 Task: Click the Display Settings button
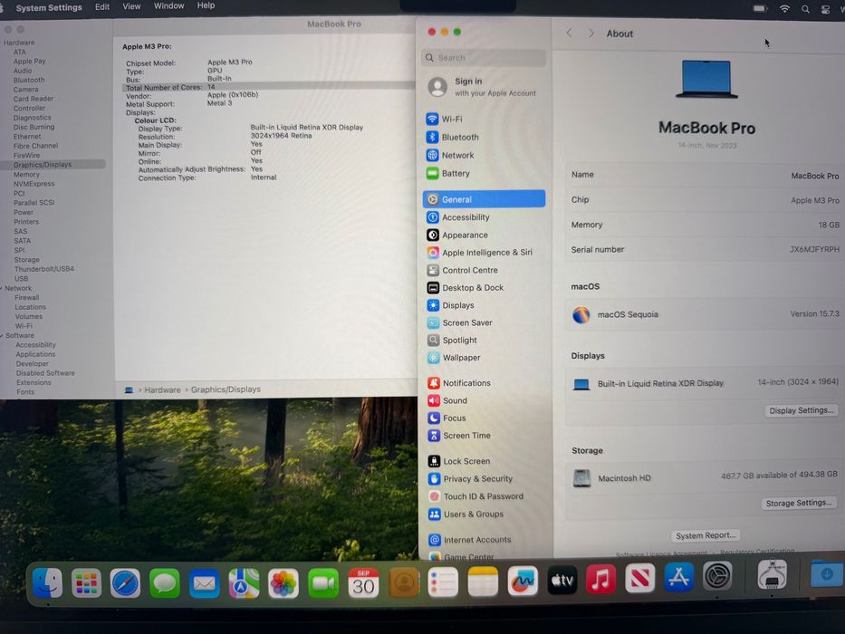(x=801, y=410)
